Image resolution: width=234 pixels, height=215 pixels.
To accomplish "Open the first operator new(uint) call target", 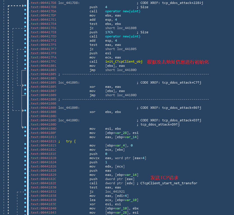I will (x=123, y=11).
